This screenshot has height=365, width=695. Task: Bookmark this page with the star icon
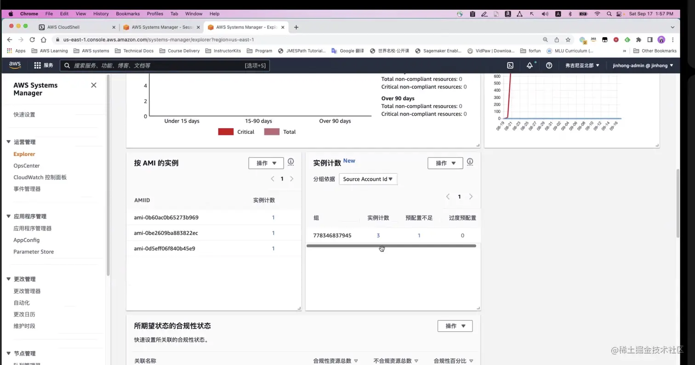pos(568,40)
